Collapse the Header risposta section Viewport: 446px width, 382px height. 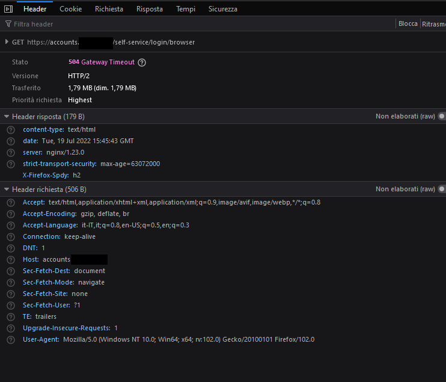(7, 117)
